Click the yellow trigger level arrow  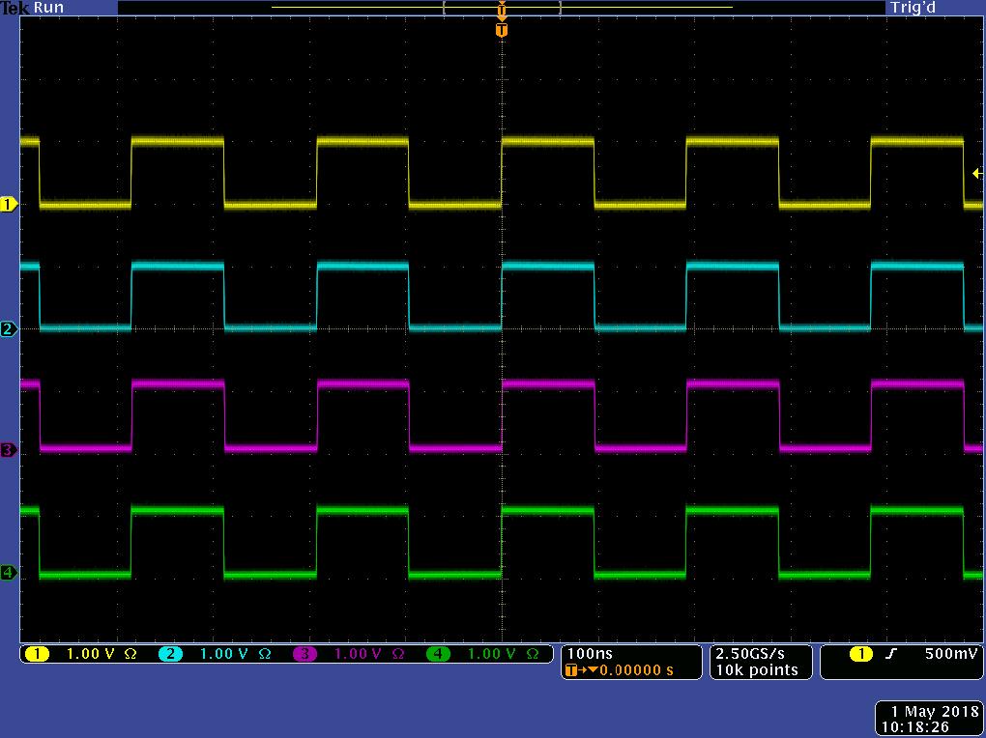pyautogui.click(x=976, y=174)
